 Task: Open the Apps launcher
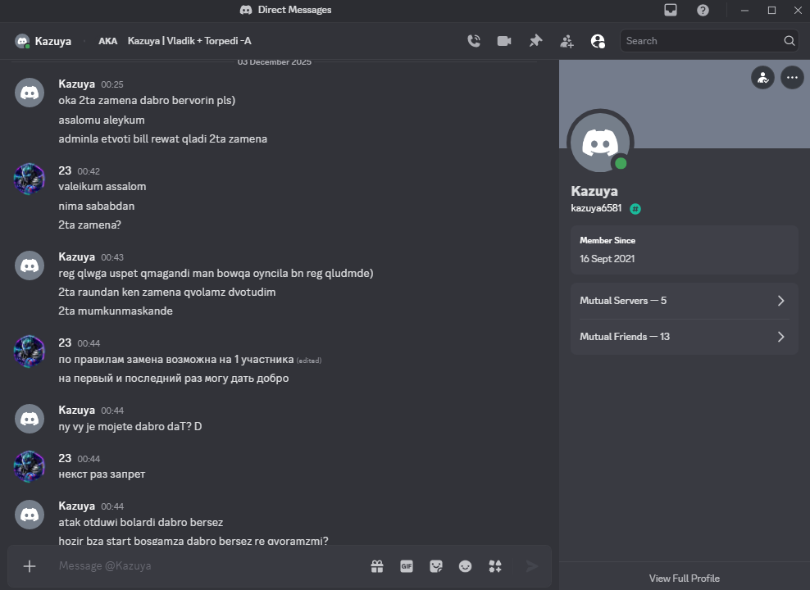(495, 566)
